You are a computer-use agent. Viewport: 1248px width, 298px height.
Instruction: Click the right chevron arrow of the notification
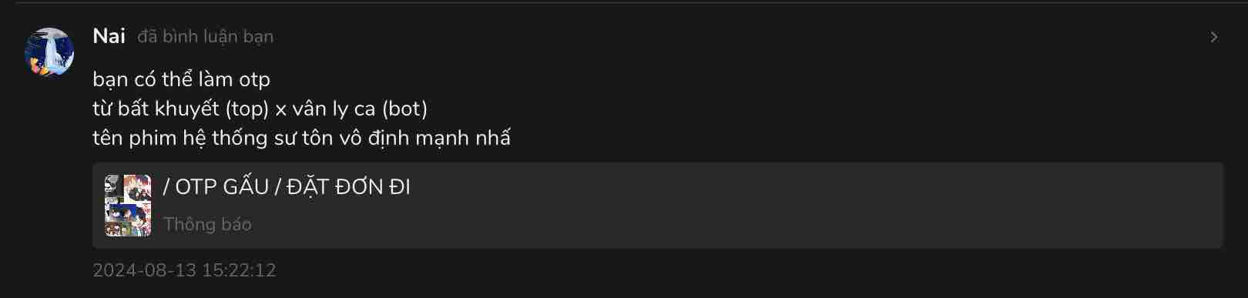1214,37
